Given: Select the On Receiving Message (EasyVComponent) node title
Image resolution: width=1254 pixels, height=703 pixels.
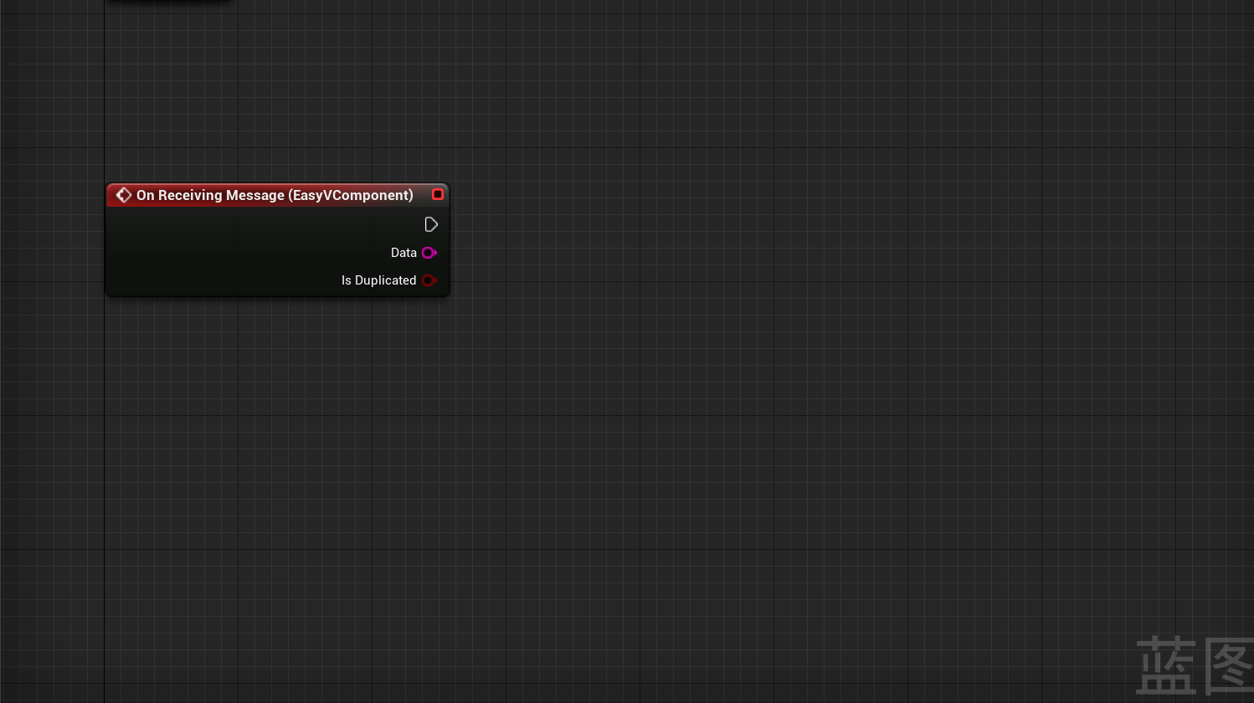Looking at the screenshot, I should click(x=275, y=195).
